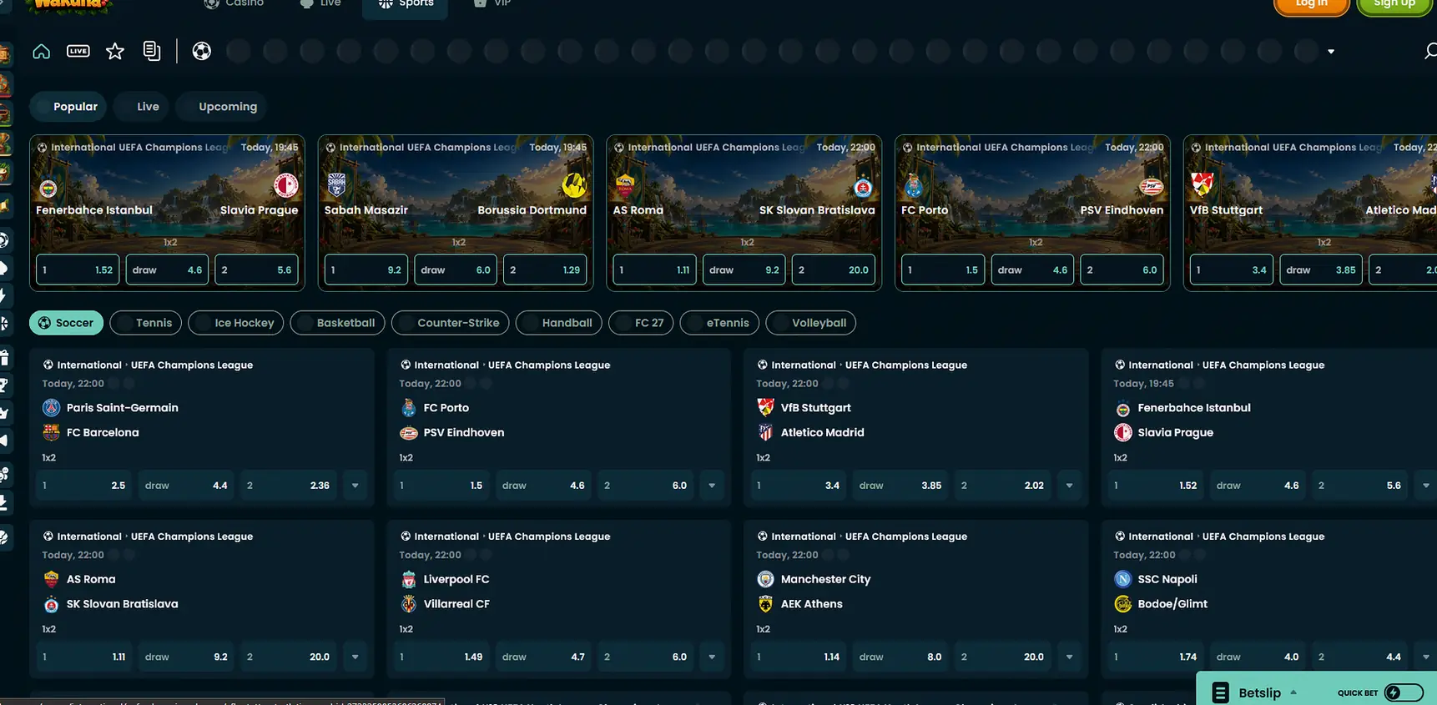Screen dimensions: 1437x705
Task: Expand more markets for Manchester City match
Action: click(1069, 657)
